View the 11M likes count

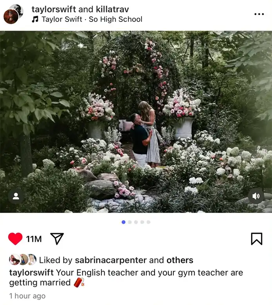[34, 239]
